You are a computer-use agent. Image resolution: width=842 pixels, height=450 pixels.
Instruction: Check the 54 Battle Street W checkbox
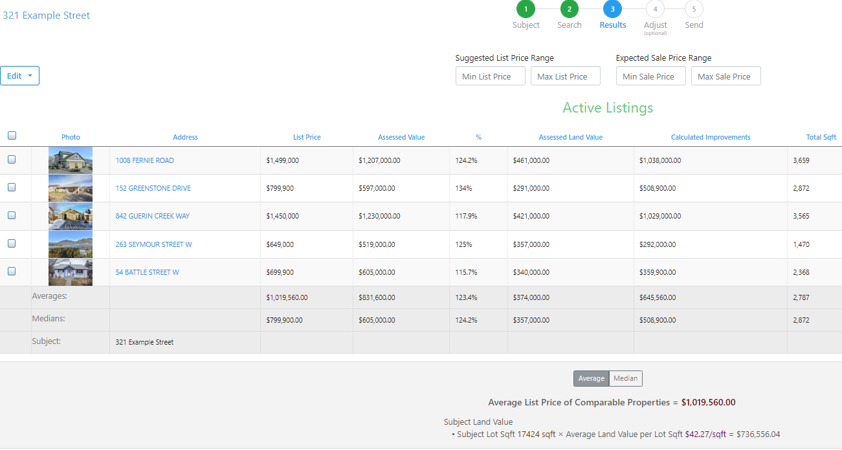point(12,272)
